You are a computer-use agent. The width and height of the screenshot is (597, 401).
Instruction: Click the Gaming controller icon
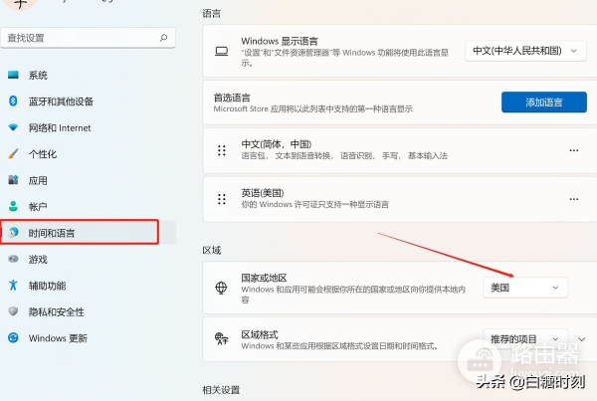click(13, 259)
